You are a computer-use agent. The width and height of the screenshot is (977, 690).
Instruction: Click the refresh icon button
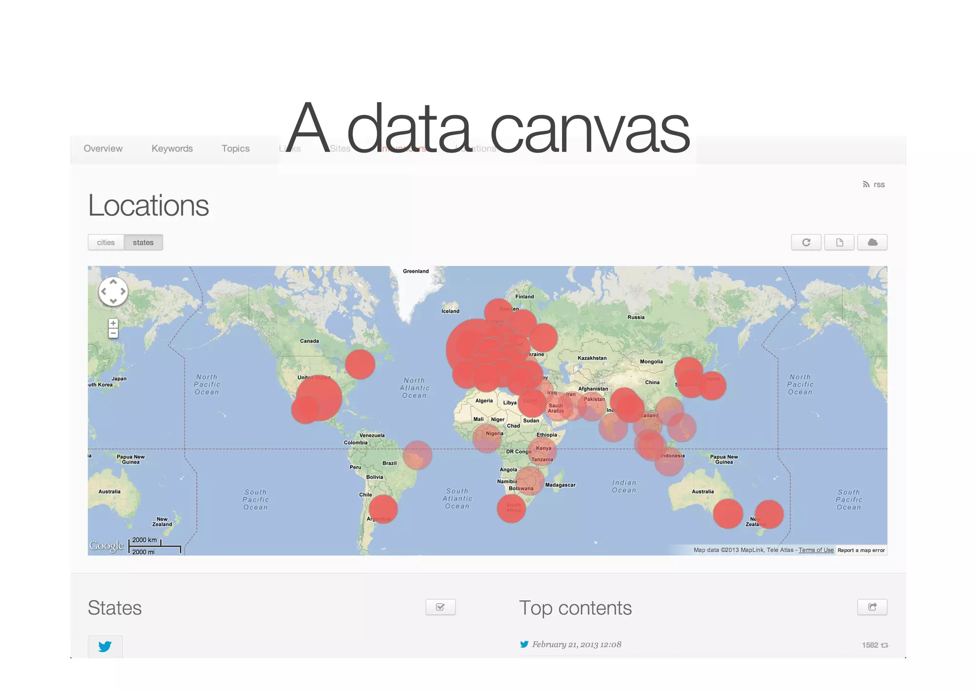pyautogui.click(x=806, y=242)
